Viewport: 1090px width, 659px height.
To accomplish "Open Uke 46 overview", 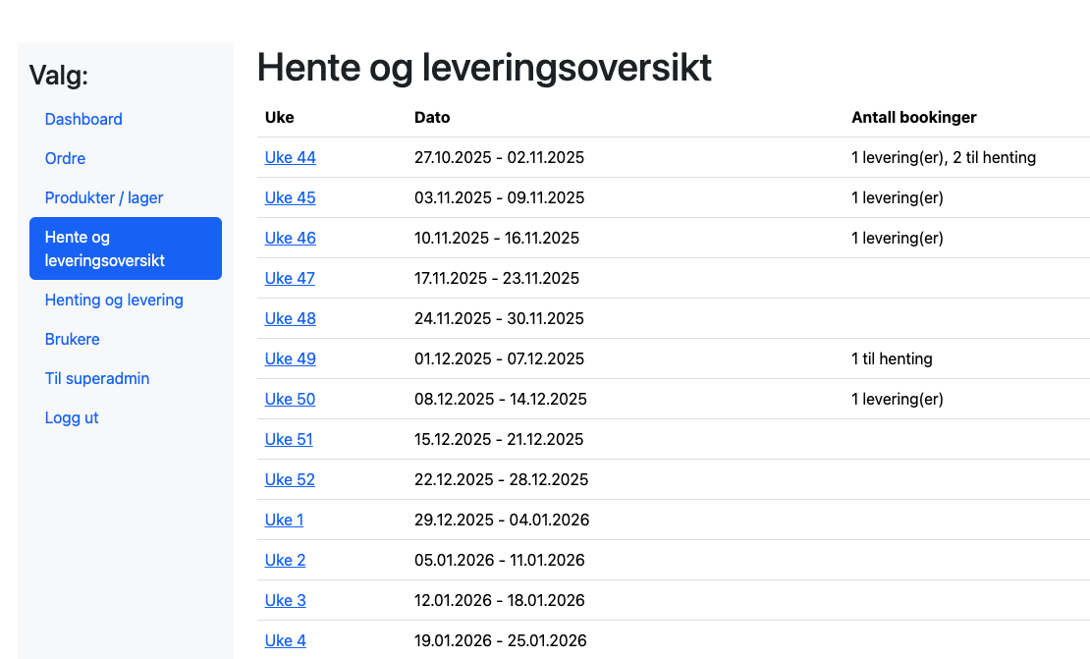I will [x=290, y=238].
